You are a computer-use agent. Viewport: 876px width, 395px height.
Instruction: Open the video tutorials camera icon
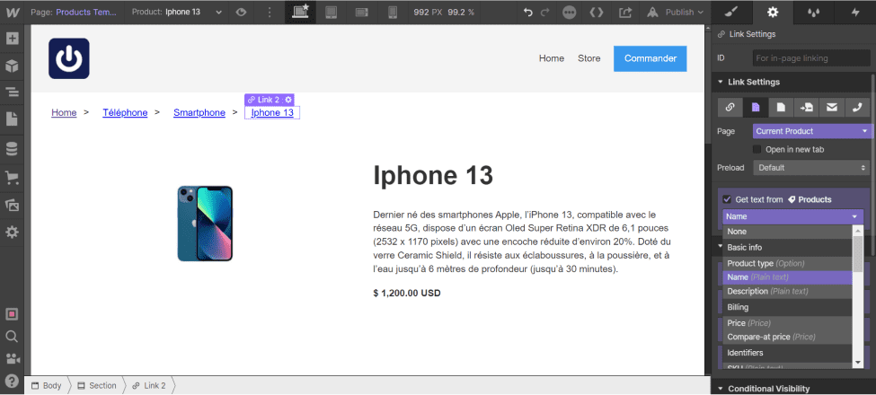pos(12,359)
